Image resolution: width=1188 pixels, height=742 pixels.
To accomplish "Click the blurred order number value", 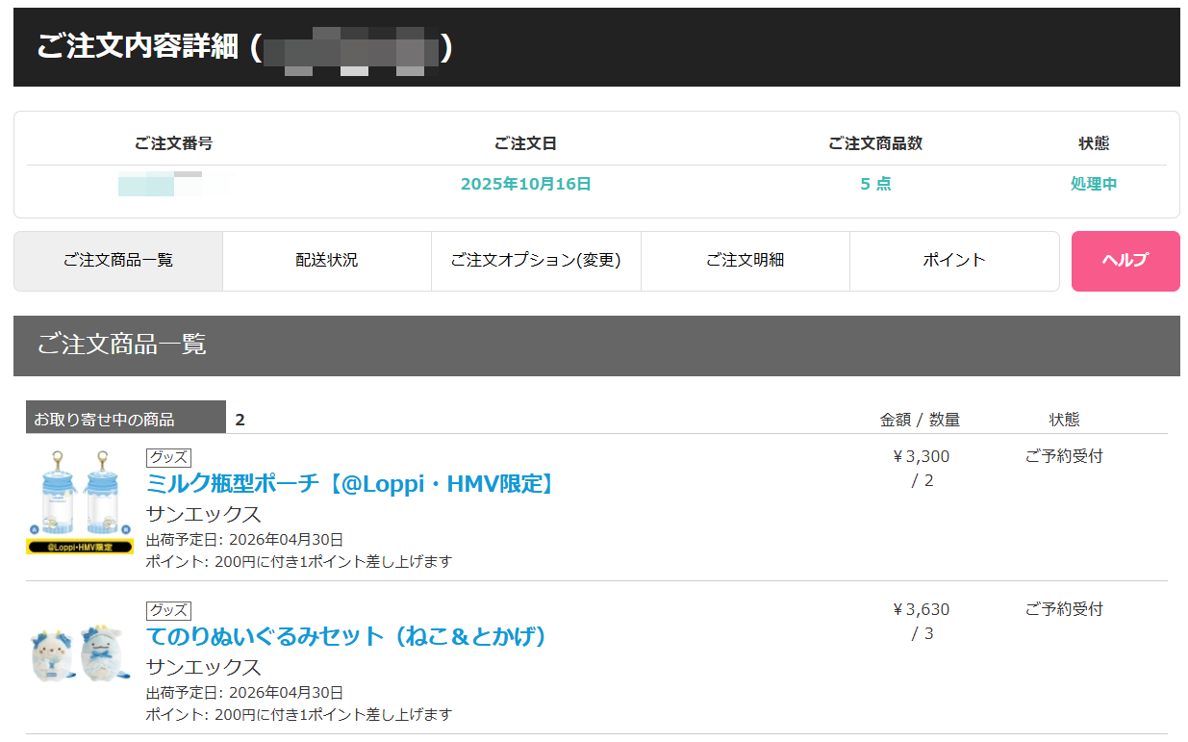I will pos(160,184).
